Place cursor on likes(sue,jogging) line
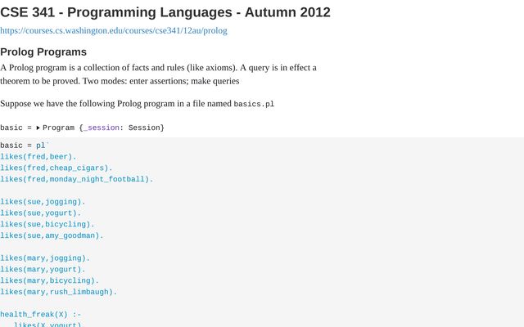This screenshot has height=327, width=524. [43, 202]
